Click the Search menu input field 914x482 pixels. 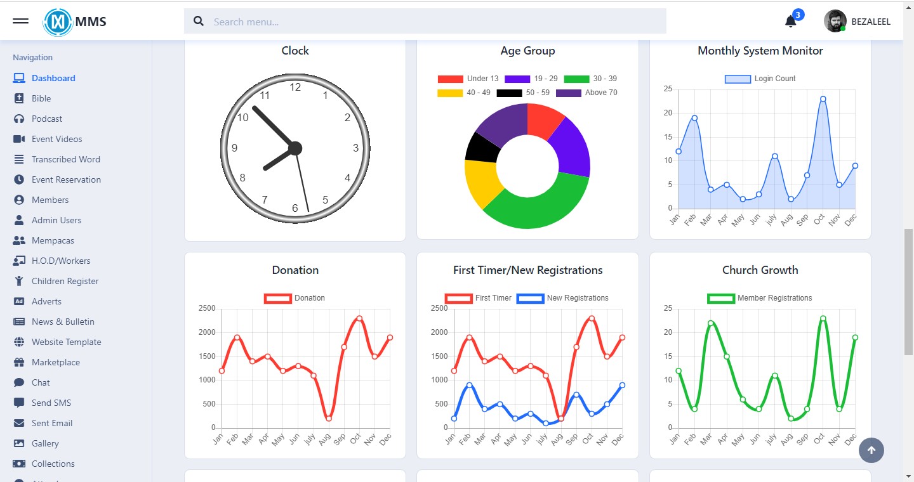tap(425, 22)
